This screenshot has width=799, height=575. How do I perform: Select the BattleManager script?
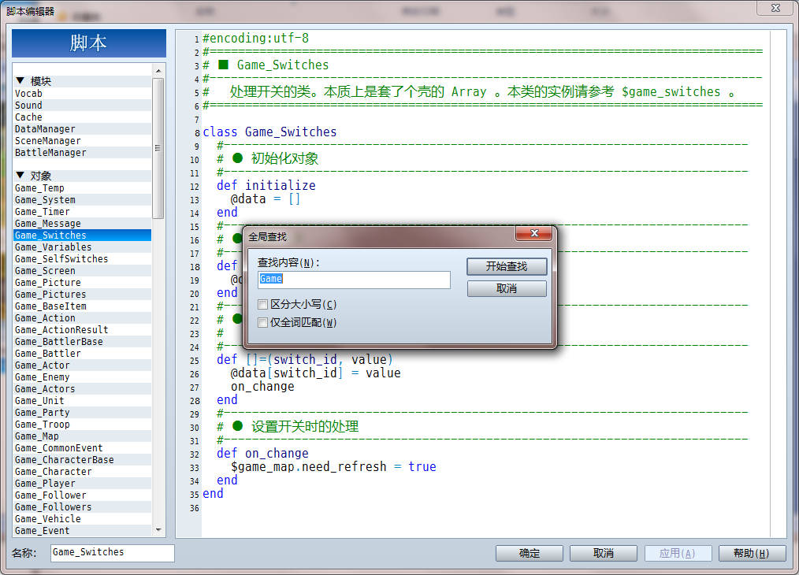pyautogui.click(x=83, y=153)
